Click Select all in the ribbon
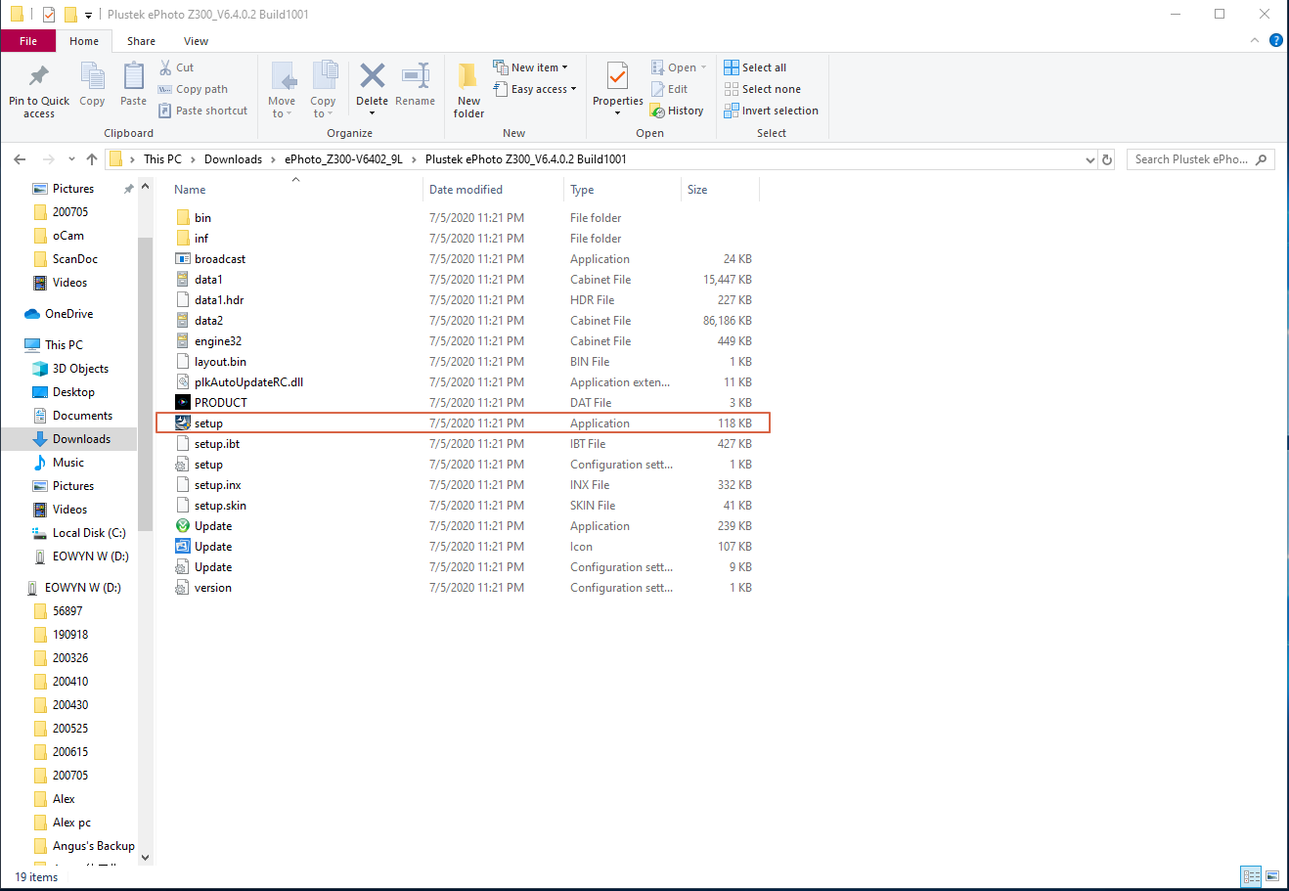 pos(755,67)
